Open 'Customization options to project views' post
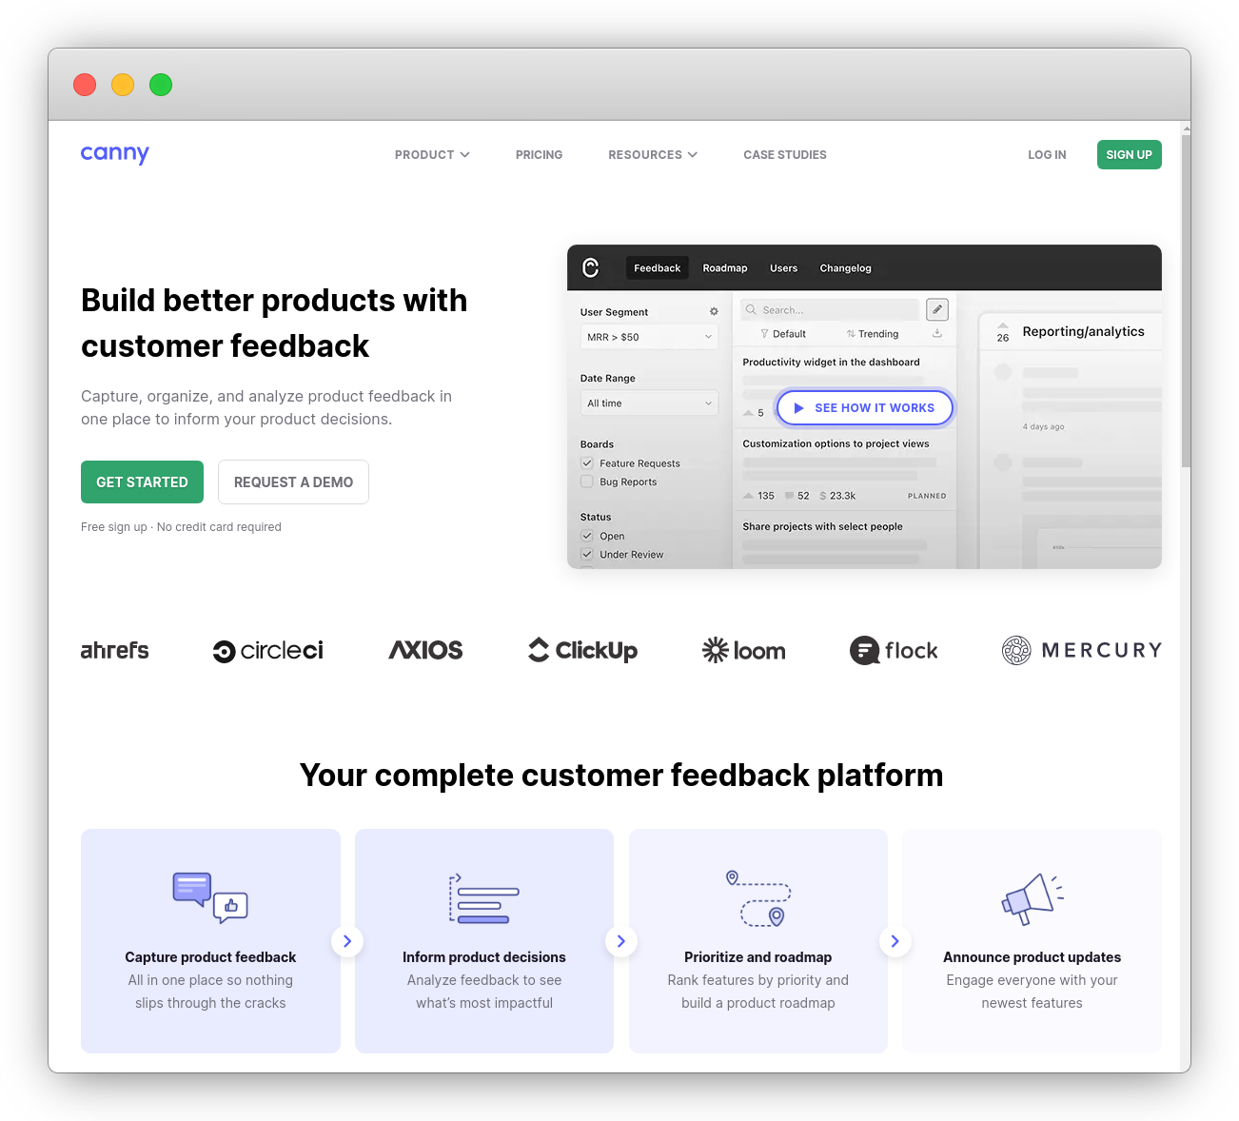 click(x=836, y=443)
